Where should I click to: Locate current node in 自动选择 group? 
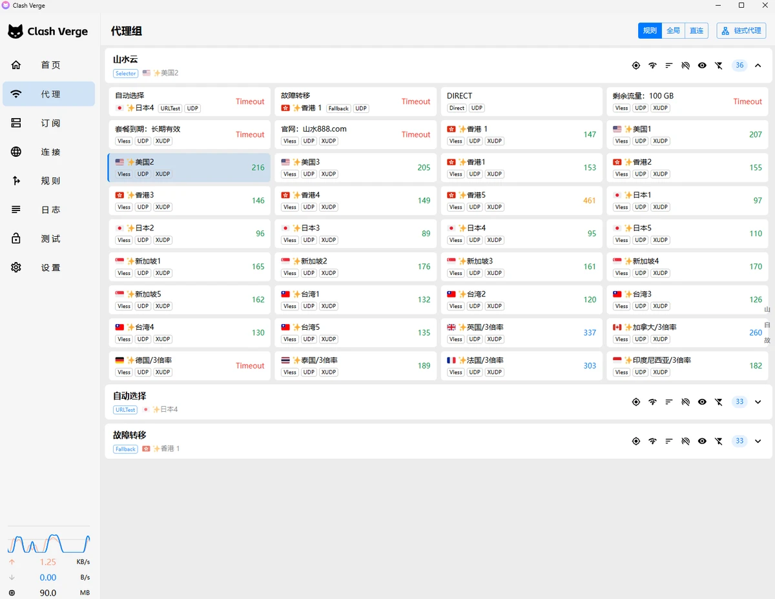[636, 401]
